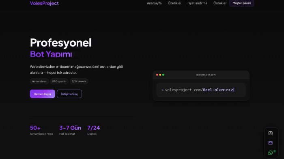Open the Instagram icon link
The image size is (284, 159).
coord(271,133)
